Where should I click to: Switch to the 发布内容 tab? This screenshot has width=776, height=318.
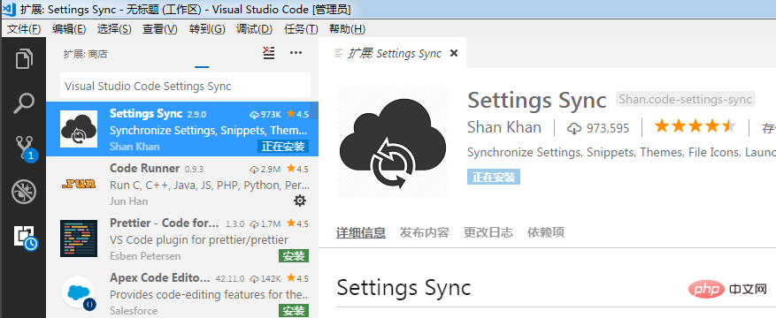425,232
